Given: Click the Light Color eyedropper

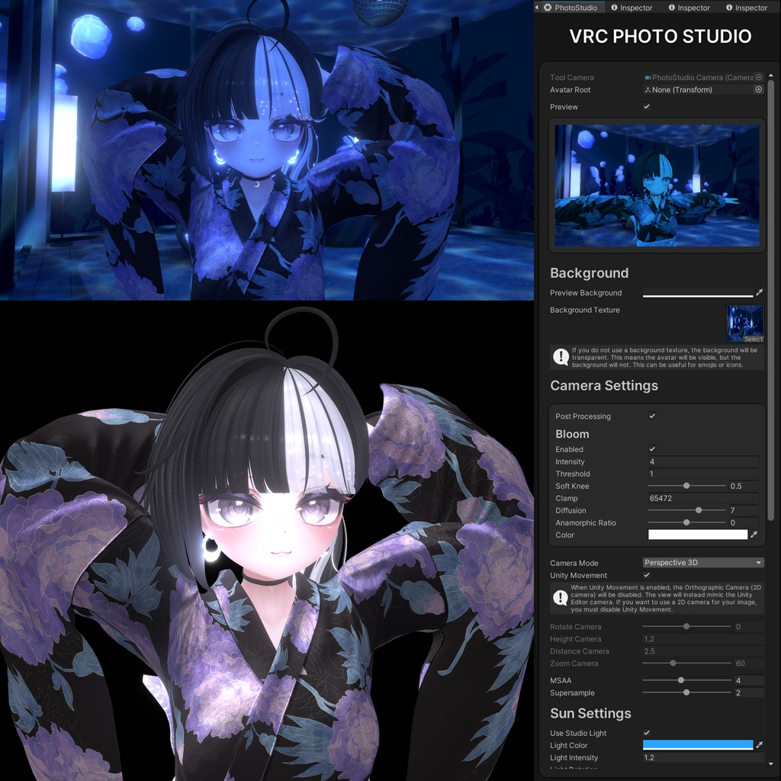Looking at the screenshot, I should (757, 745).
